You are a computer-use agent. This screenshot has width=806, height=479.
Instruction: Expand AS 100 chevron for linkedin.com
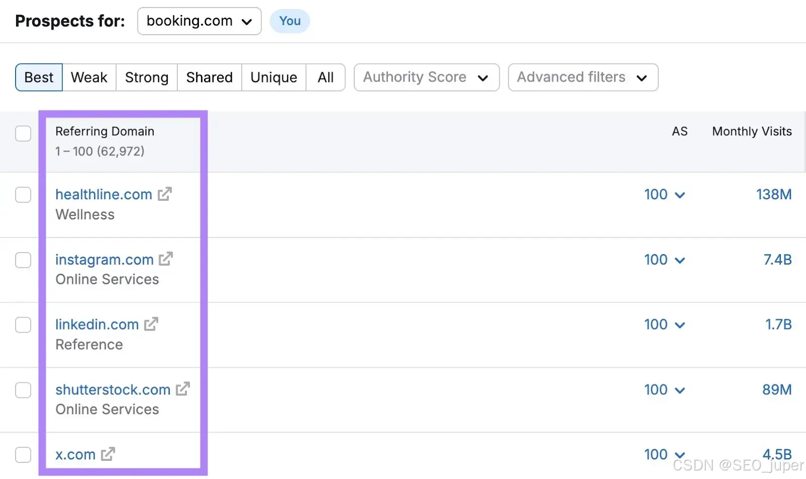(680, 325)
